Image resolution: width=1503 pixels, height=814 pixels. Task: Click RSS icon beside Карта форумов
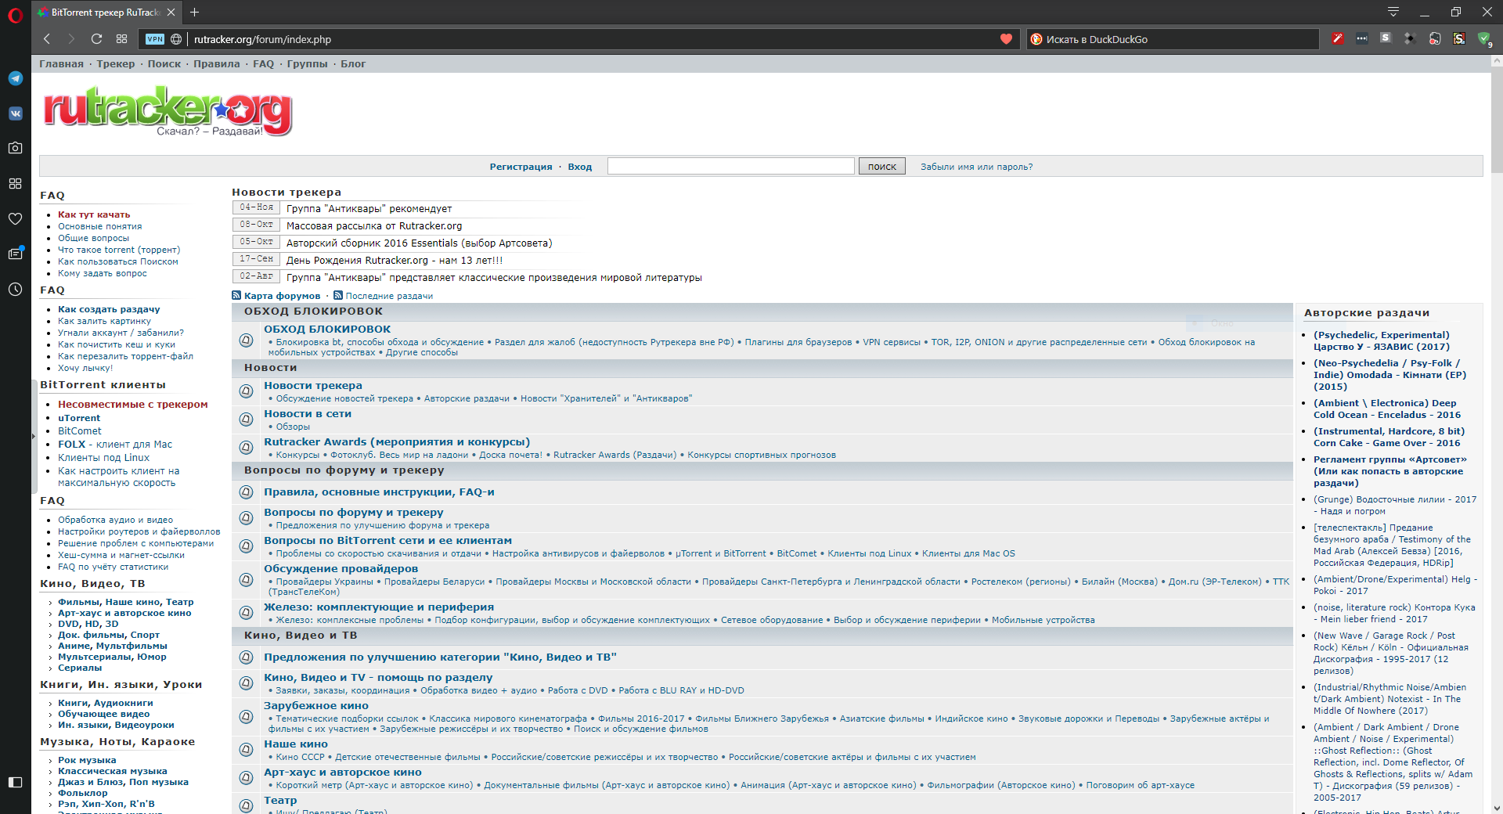point(236,295)
